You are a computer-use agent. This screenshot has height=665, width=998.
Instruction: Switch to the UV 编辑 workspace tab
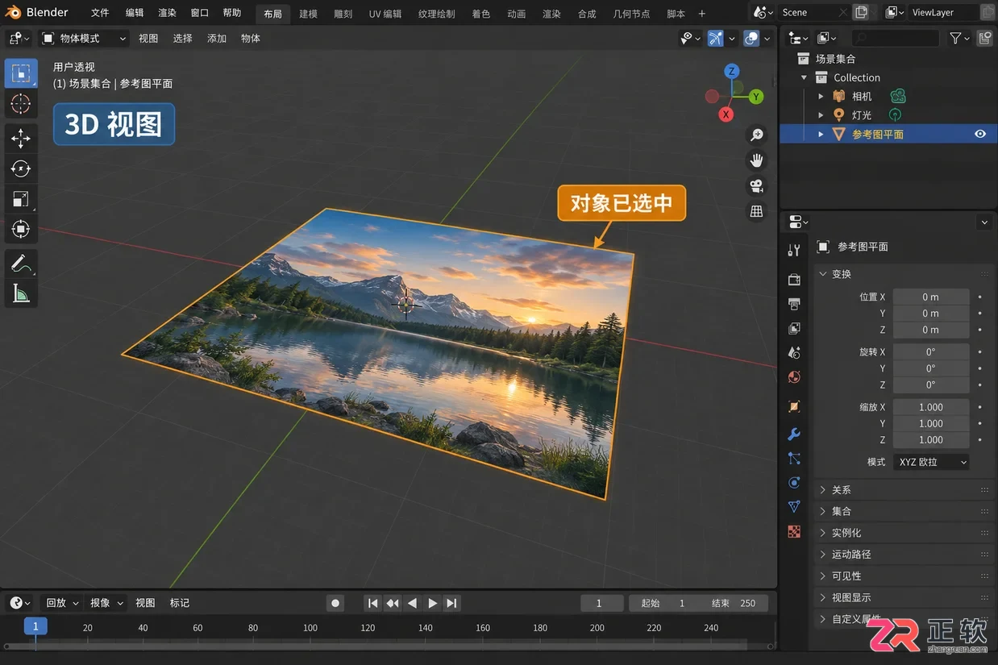point(385,14)
